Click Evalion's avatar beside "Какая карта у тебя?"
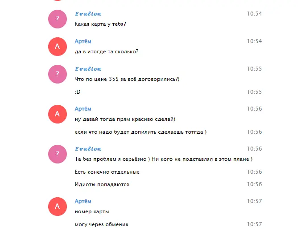This screenshot has height=235, width=301. click(57, 19)
